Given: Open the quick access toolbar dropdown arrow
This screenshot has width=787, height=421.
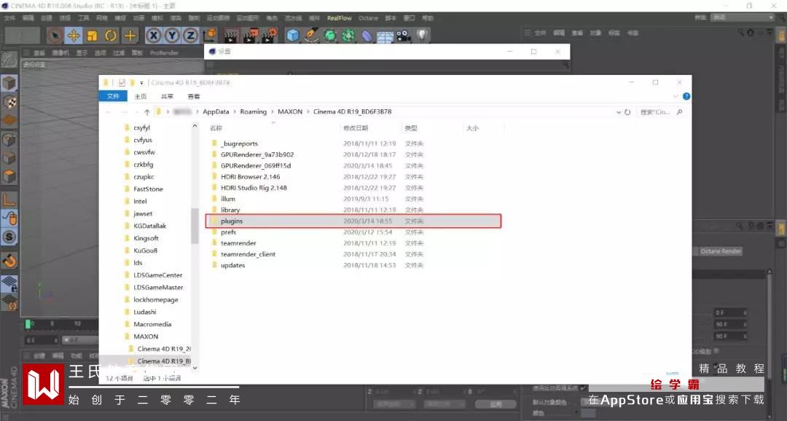Looking at the screenshot, I should (x=141, y=83).
